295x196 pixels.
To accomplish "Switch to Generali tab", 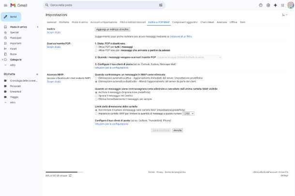I will click(52, 22).
